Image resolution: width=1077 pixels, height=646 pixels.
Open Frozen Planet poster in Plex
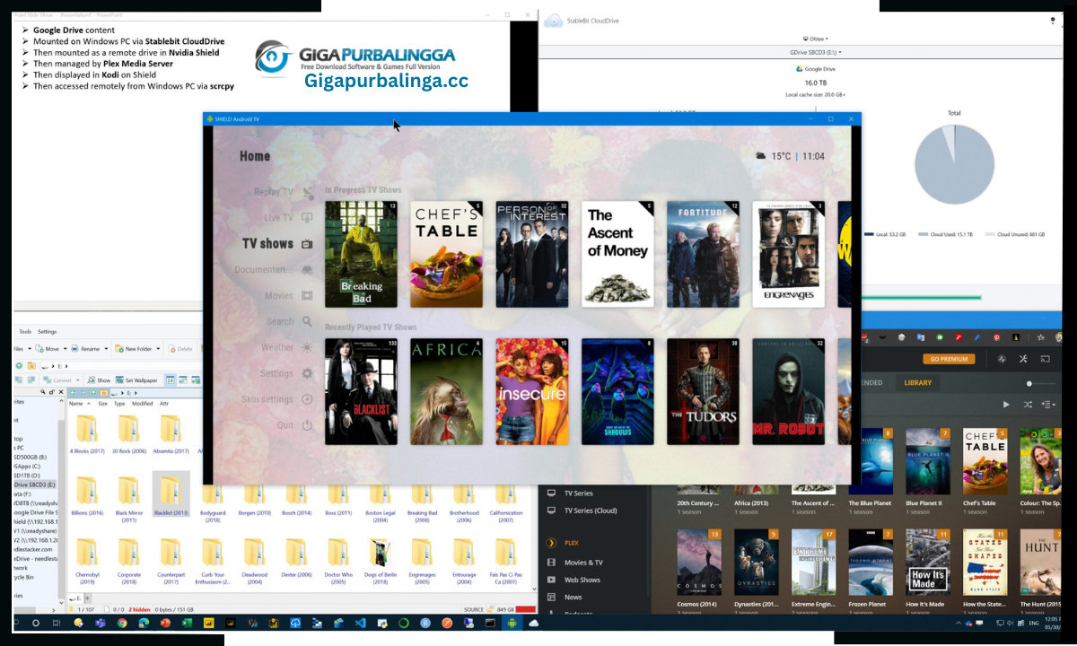871,563
